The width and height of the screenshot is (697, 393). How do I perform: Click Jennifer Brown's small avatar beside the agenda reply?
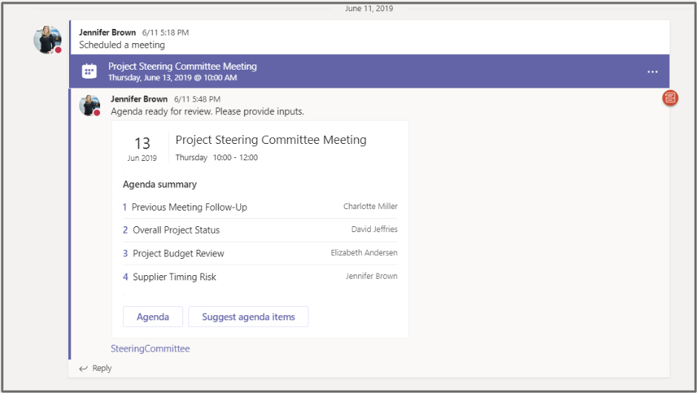click(x=90, y=105)
